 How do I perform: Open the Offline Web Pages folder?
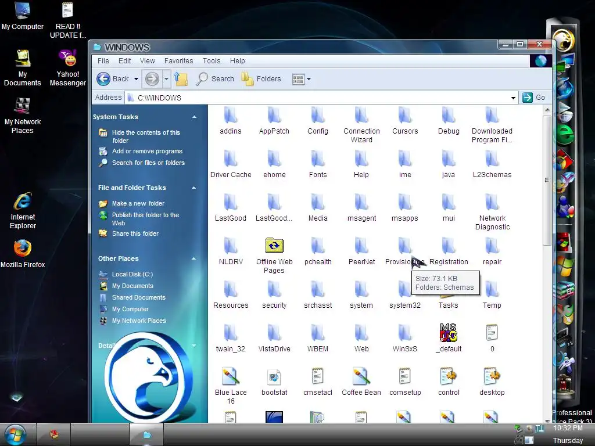click(x=274, y=255)
